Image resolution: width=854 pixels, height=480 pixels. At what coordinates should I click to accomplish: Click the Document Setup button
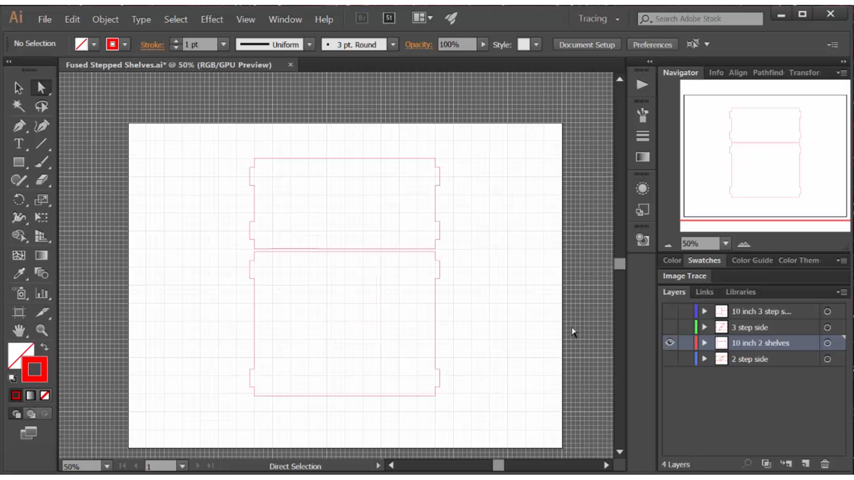587,44
